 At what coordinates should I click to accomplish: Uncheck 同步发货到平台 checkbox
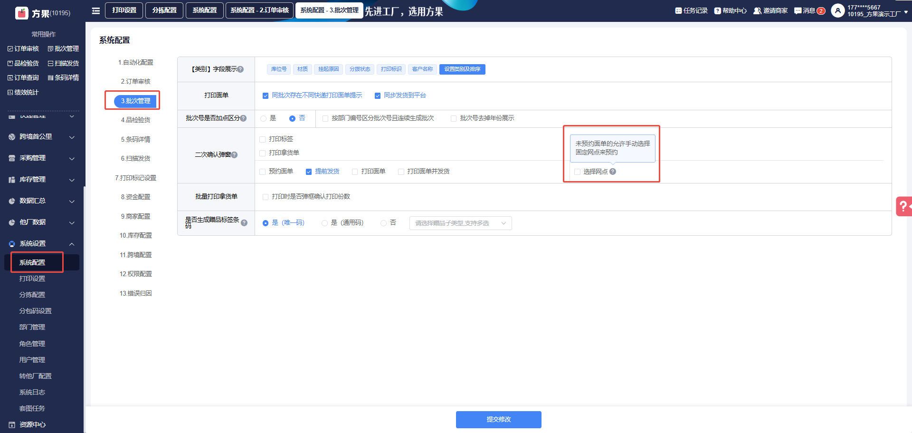click(x=378, y=96)
